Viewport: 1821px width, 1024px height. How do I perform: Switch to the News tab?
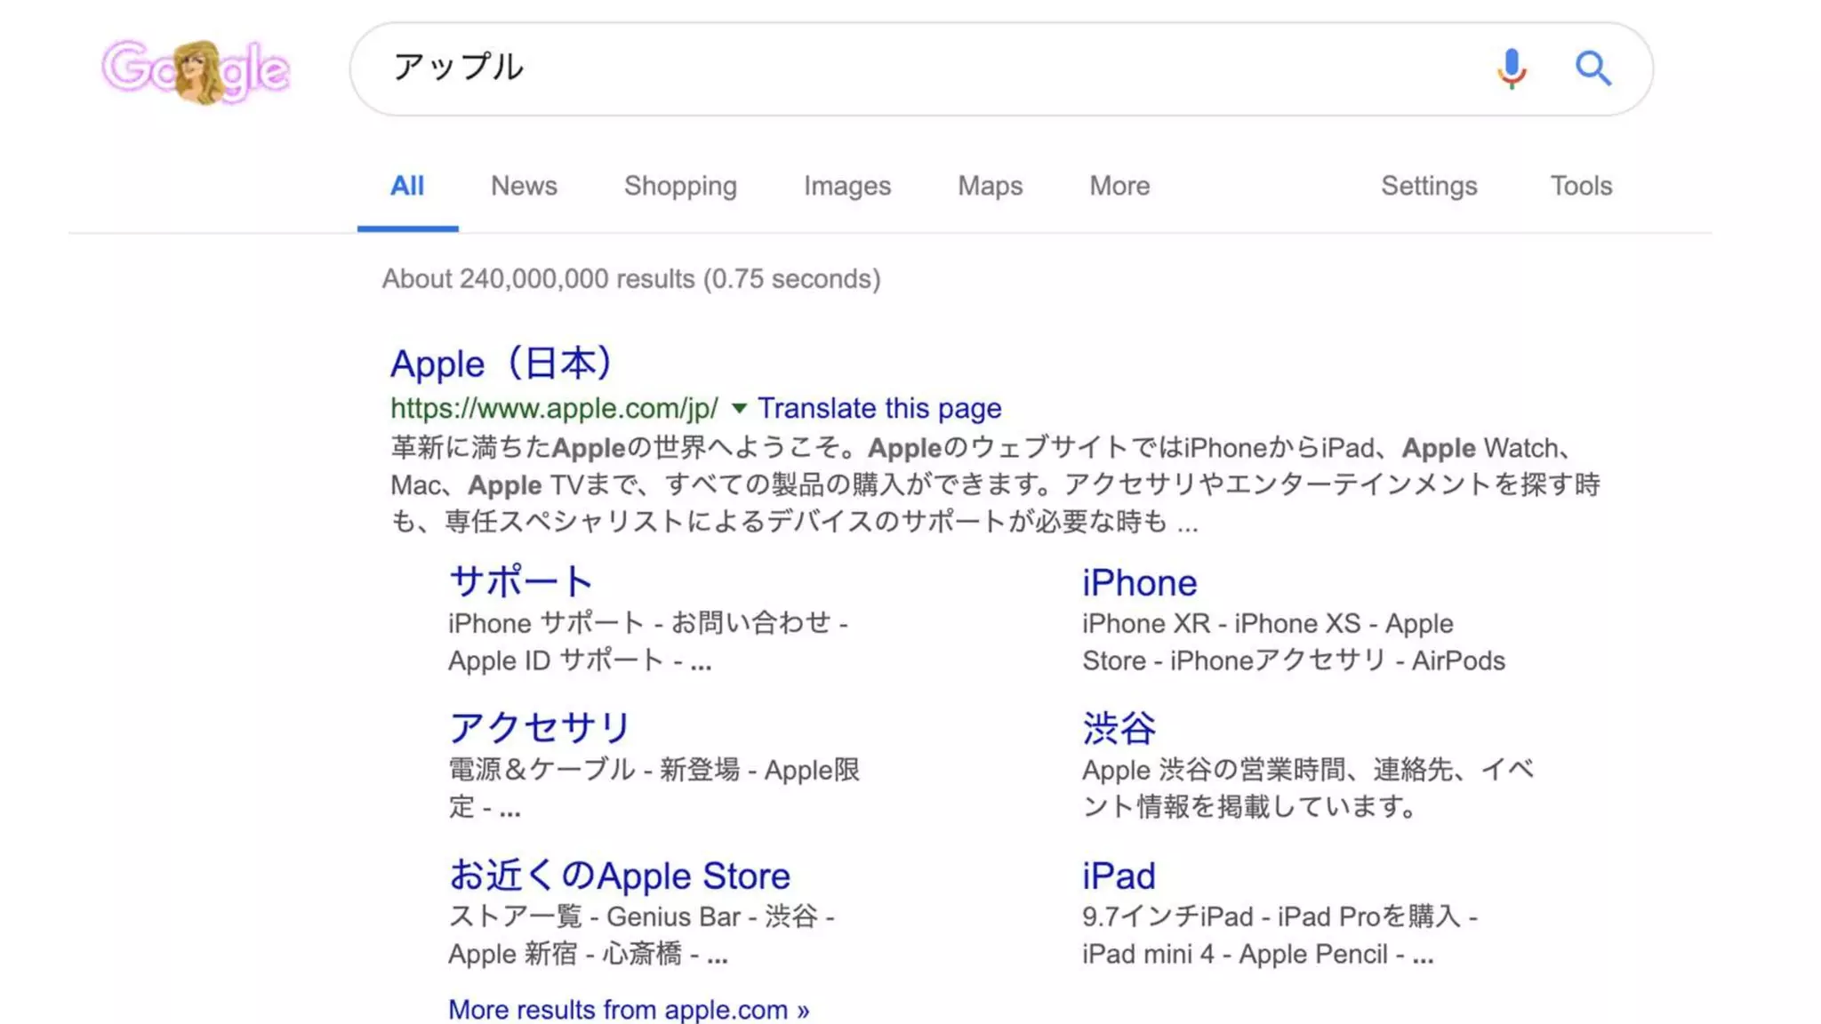(x=524, y=186)
